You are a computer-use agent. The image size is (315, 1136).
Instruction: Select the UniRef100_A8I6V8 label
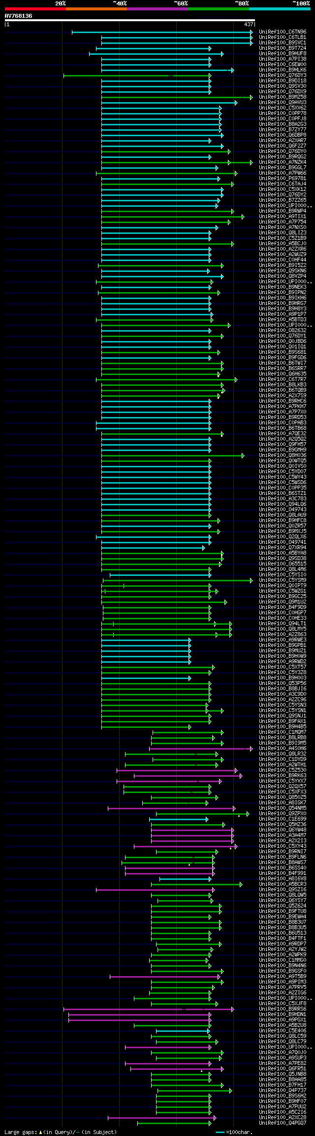pyautogui.click(x=283, y=879)
